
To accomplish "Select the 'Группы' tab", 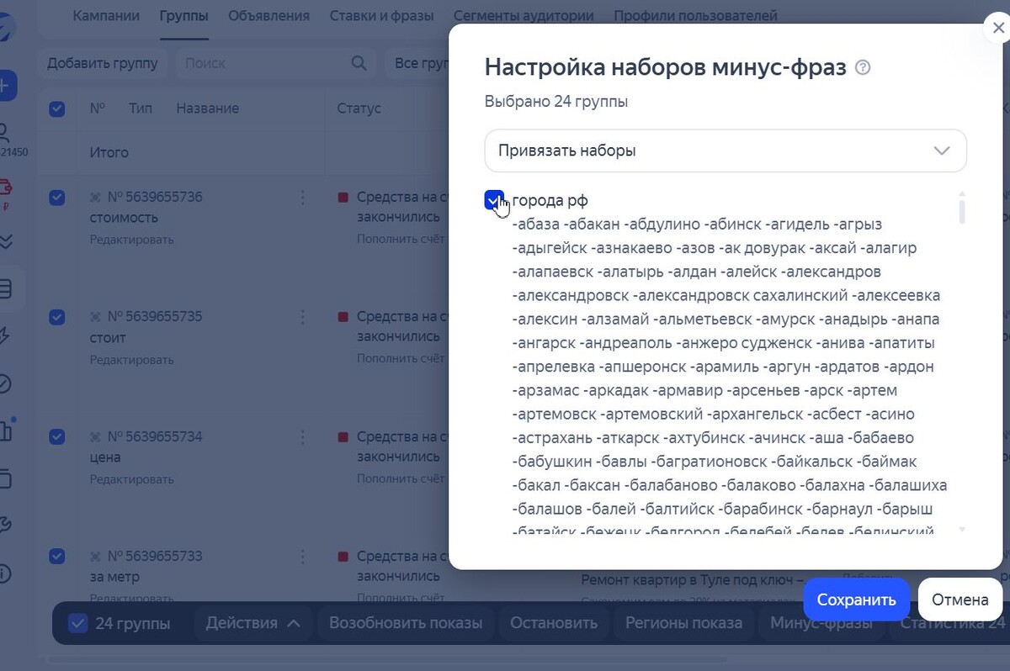I will tap(183, 15).
